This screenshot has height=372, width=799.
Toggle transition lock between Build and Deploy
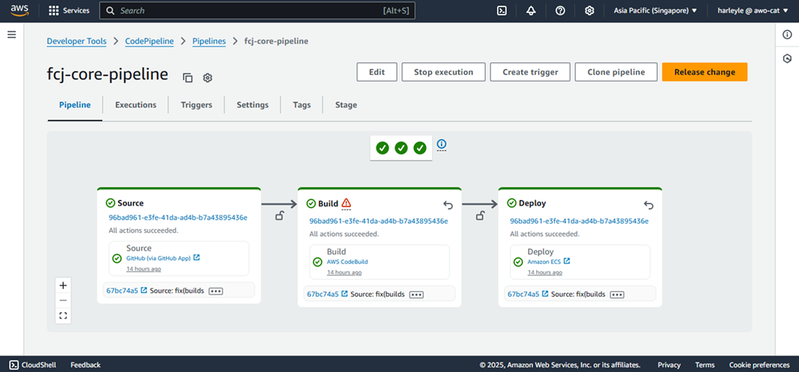480,215
